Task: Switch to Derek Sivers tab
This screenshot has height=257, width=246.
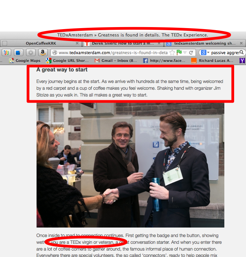Action: coord(123,43)
